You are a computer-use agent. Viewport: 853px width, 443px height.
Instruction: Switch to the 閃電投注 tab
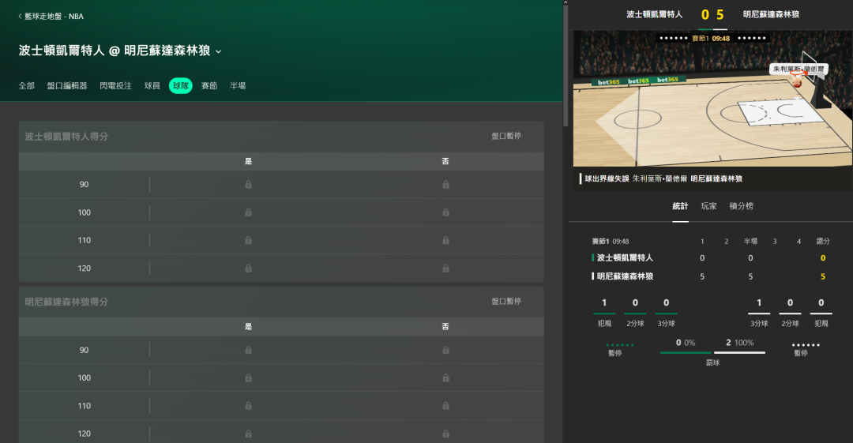[x=115, y=85]
